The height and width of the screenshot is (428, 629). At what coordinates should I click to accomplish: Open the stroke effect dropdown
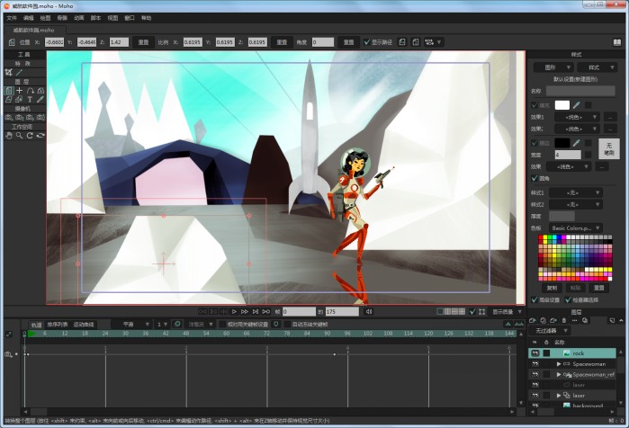click(569, 166)
